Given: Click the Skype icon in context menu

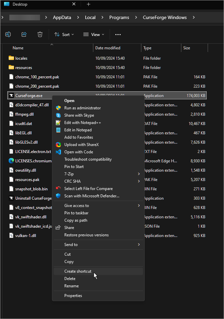Looking at the screenshot, I should 58,115.
